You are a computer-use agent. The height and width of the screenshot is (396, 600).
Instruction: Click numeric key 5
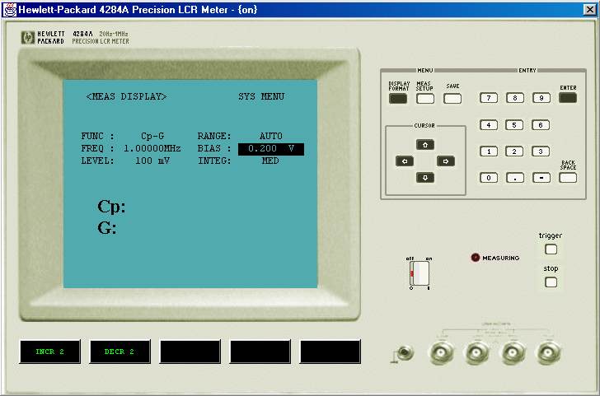514,125
